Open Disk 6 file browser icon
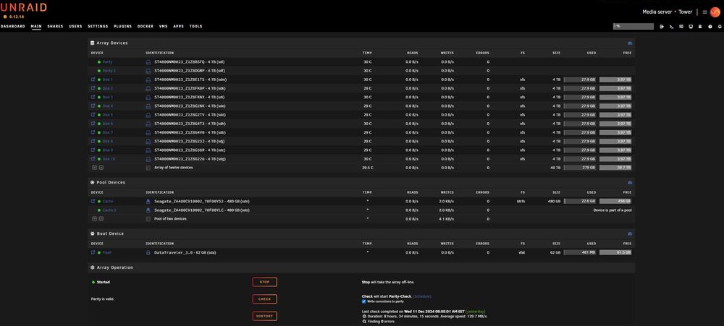Viewport: 724px width, 326px height. pyautogui.click(x=93, y=124)
